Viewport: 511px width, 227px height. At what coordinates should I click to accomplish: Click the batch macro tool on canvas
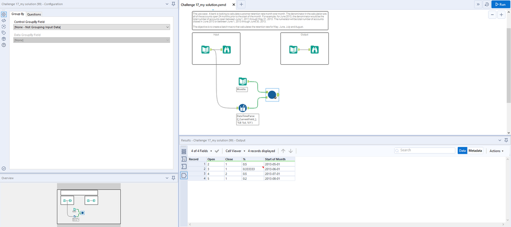pyautogui.click(x=272, y=94)
